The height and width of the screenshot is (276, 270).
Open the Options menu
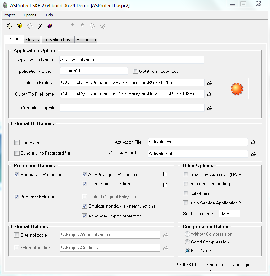pyautogui.click(x=30, y=15)
